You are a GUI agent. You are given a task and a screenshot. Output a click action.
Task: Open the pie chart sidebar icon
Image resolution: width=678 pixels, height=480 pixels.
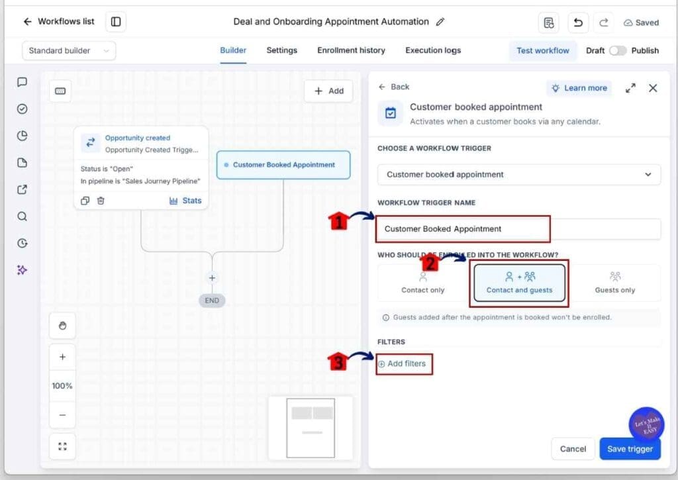[x=22, y=136]
